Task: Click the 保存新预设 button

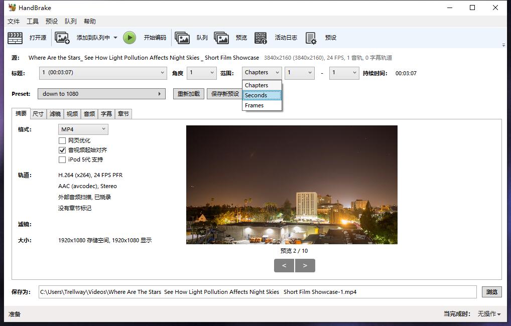Action: (225, 94)
